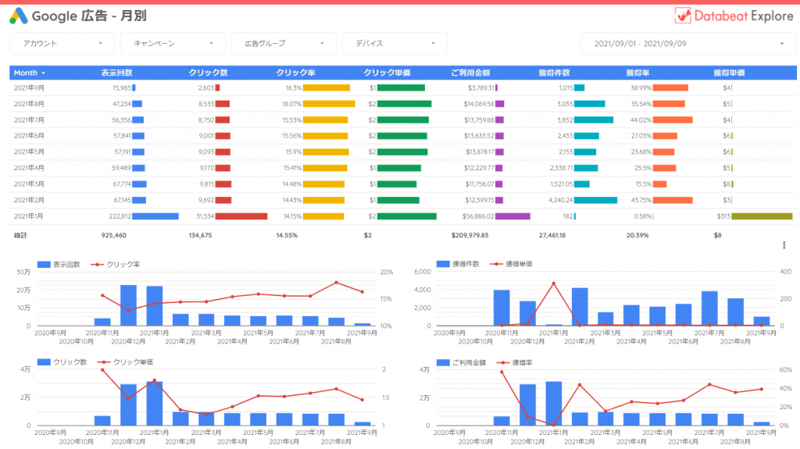
Task: Click blue ご利用金額 legend square in bottom-right chart
Action: click(443, 362)
